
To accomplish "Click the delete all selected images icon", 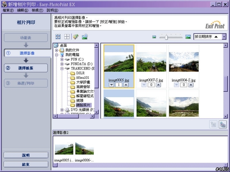I will click(x=223, y=124).
